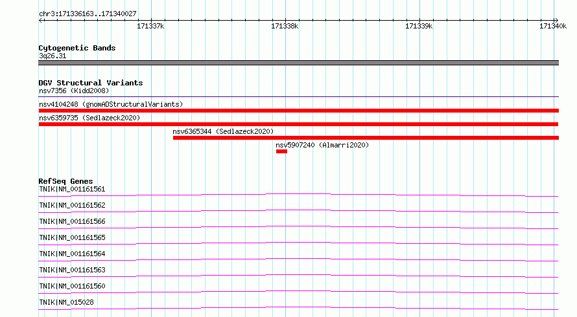Click the gray 3q26.31 cytogenetic band bar

point(298,63)
